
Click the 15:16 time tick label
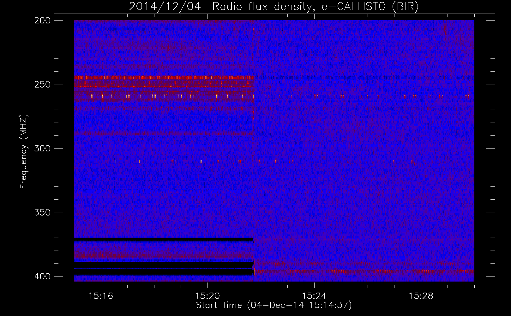coord(101,296)
